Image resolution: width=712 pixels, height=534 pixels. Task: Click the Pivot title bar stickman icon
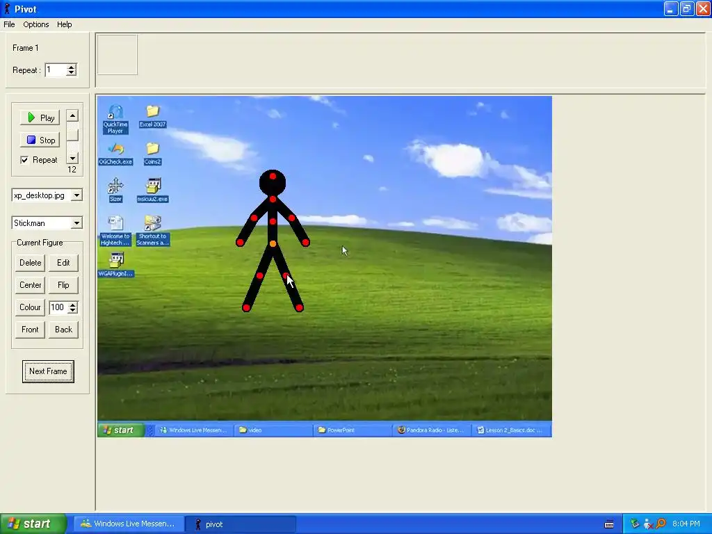[7, 8]
